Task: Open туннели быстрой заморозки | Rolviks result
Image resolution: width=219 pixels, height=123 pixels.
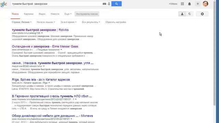Action: pos(40,30)
